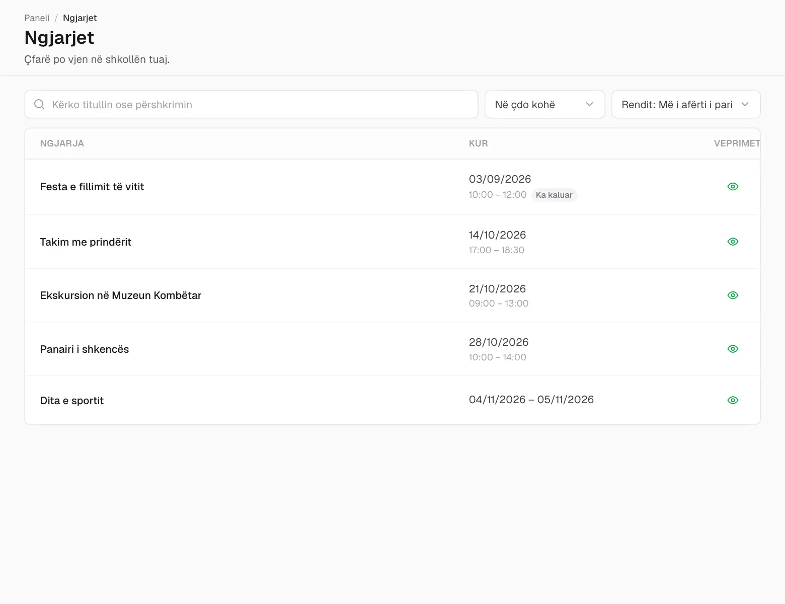Click Ngjarjet breadcrumb item
This screenshot has width=785, height=604.
click(80, 18)
